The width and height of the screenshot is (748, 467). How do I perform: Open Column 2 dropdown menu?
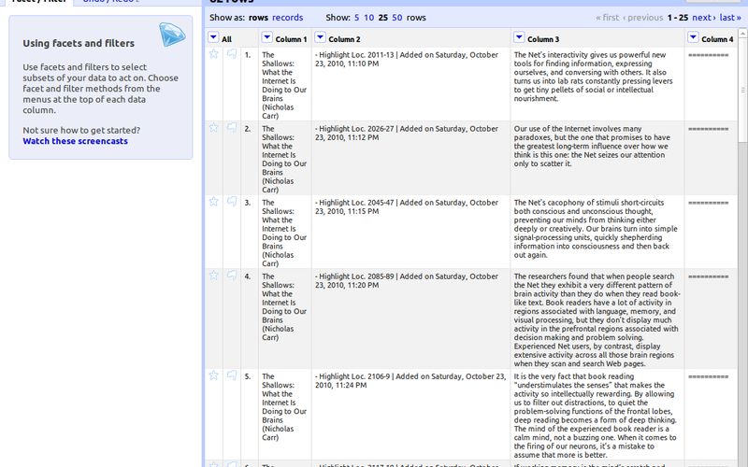pos(320,37)
